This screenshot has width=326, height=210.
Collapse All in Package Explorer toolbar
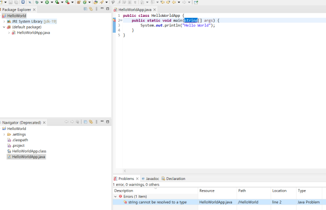pyautogui.click(x=85, y=9)
